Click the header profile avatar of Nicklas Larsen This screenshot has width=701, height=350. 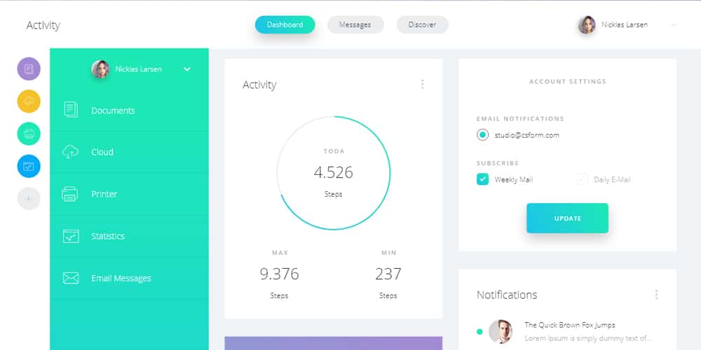587,25
